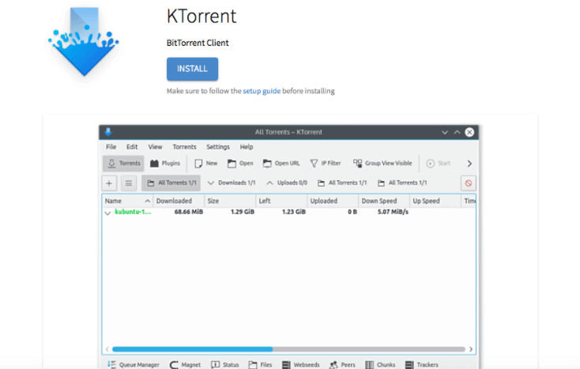The height and width of the screenshot is (369, 580).
Task: Close the All Torrents KTorrent window
Action: click(x=469, y=132)
